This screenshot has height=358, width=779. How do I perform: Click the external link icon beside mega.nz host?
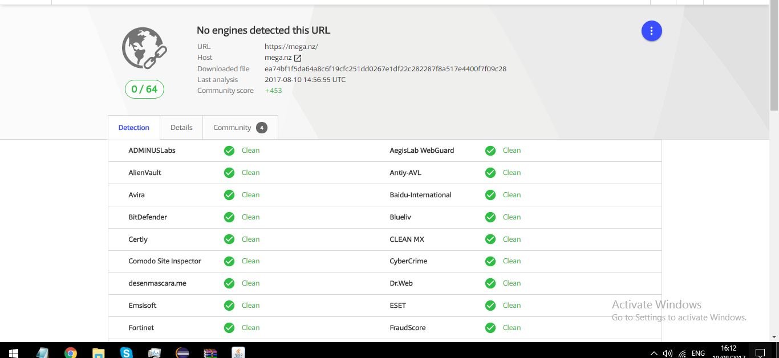click(x=298, y=58)
